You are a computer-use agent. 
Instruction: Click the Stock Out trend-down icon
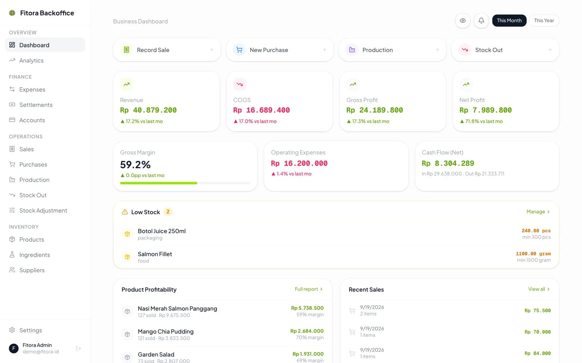point(465,50)
